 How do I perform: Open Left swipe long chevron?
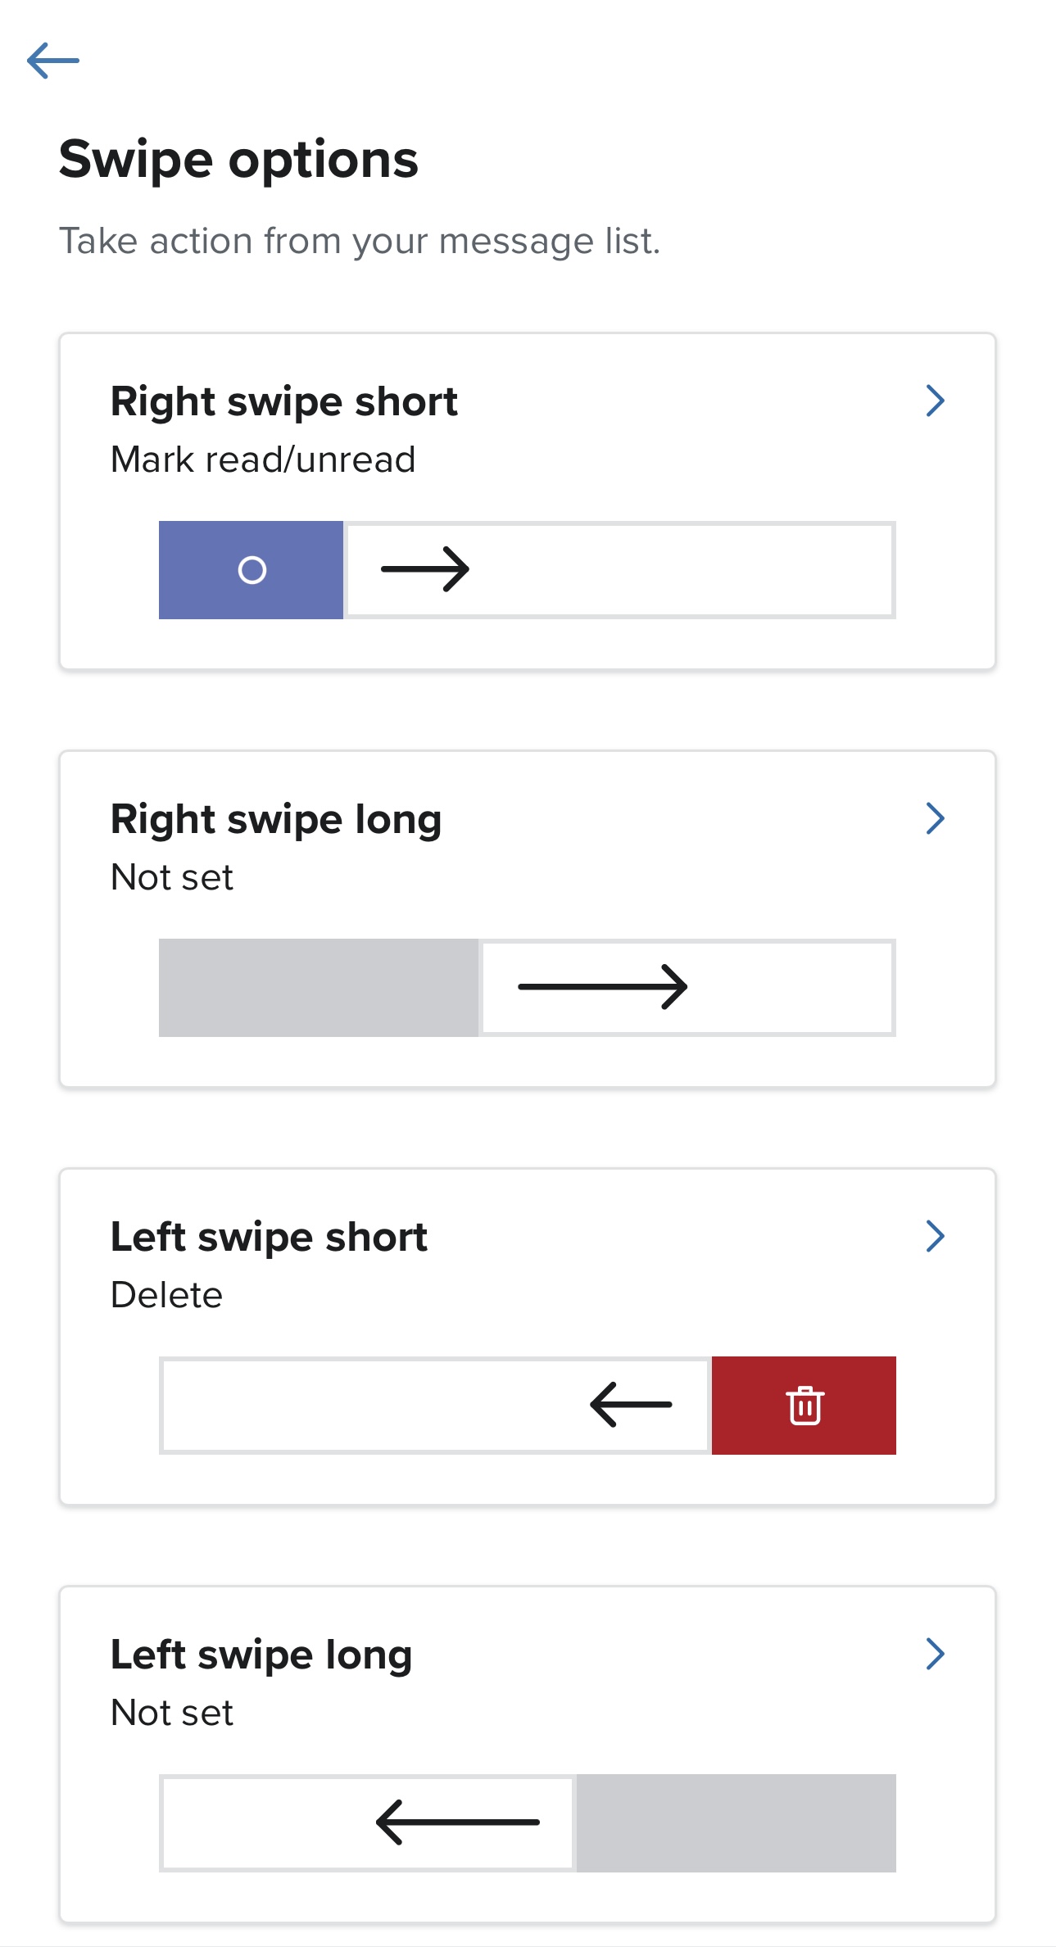point(935,1654)
